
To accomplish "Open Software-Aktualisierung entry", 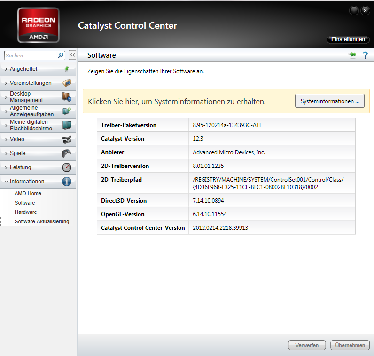I will coord(42,221).
